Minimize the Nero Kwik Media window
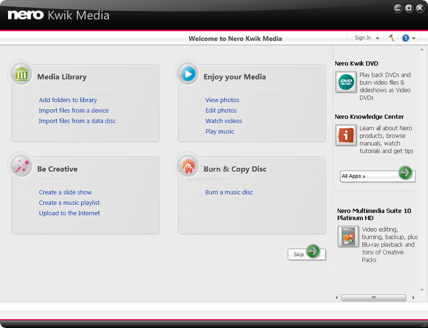Viewport: 428px width, 328px height. (398, 8)
